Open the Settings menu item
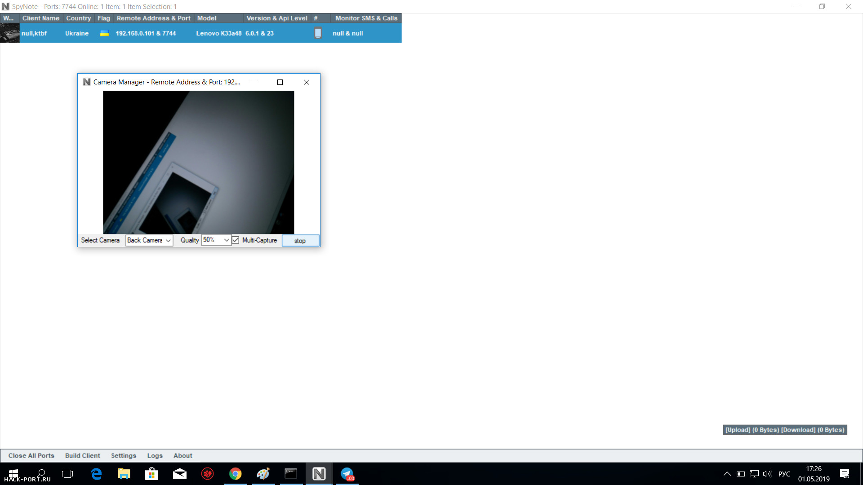863x485 pixels. (x=124, y=455)
